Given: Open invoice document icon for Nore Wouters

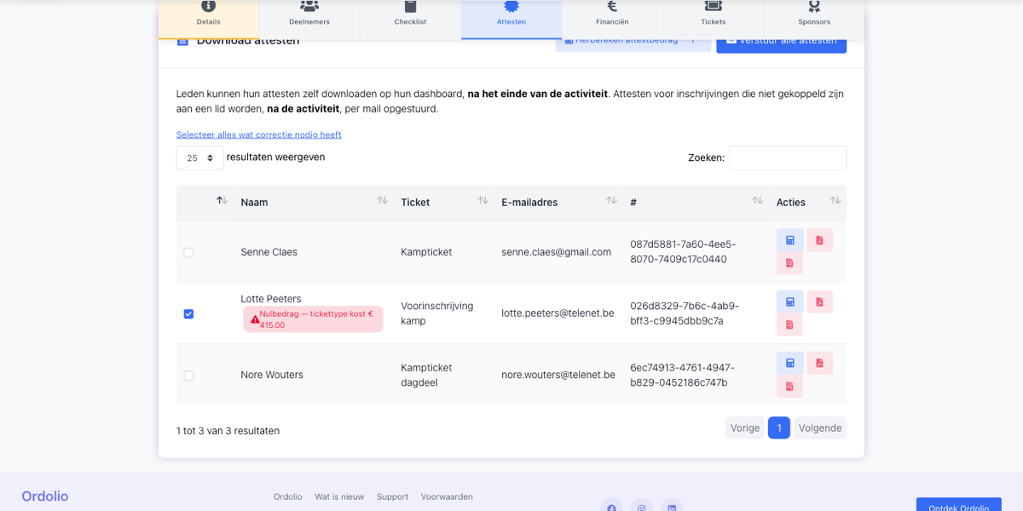Looking at the screenshot, I should tap(789, 386).
